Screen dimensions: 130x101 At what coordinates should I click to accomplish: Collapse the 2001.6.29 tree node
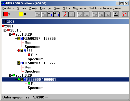coord(10,34)
